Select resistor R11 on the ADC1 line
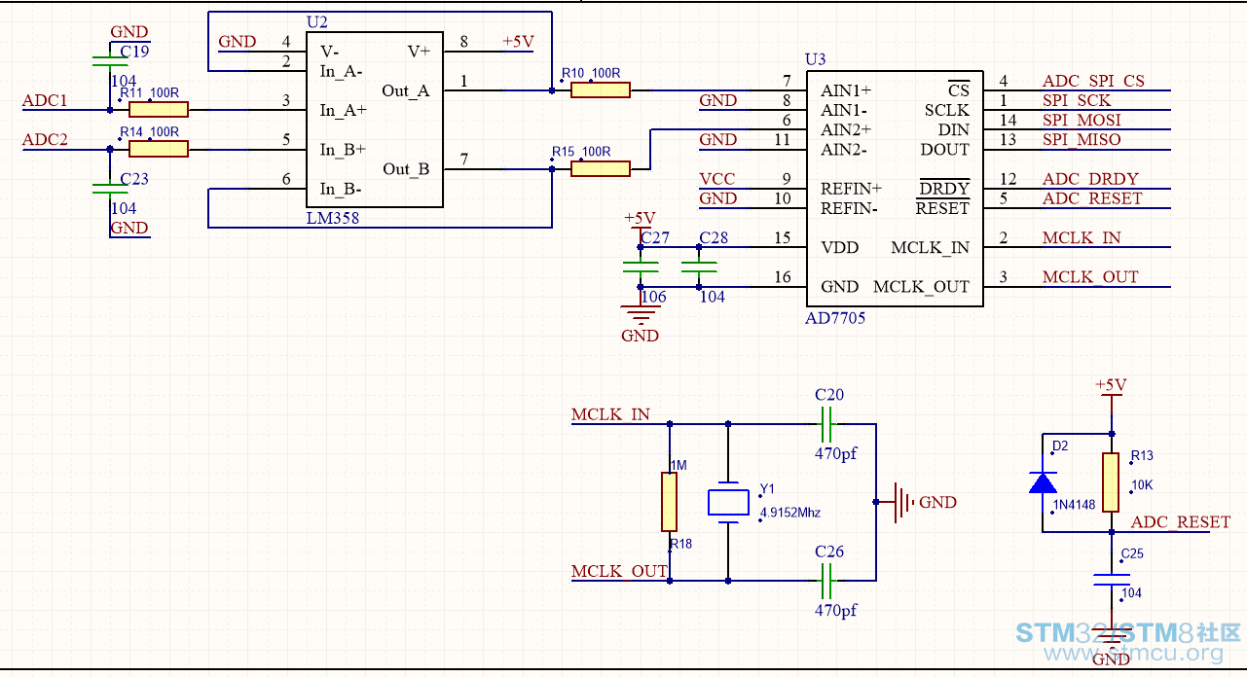 158,110
